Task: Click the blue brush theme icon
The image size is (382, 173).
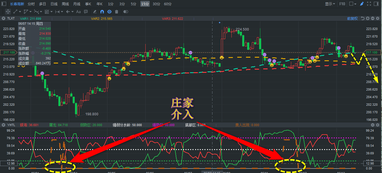Action: pos(362,4)
